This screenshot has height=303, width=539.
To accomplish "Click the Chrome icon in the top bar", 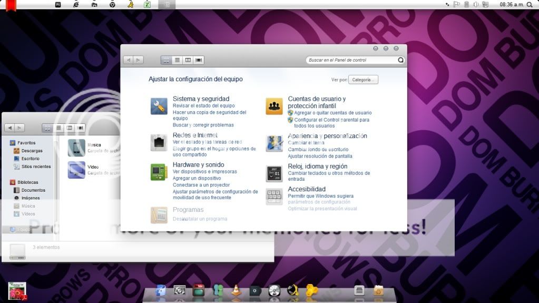I will pyautogui.click(x=112, y=4).
